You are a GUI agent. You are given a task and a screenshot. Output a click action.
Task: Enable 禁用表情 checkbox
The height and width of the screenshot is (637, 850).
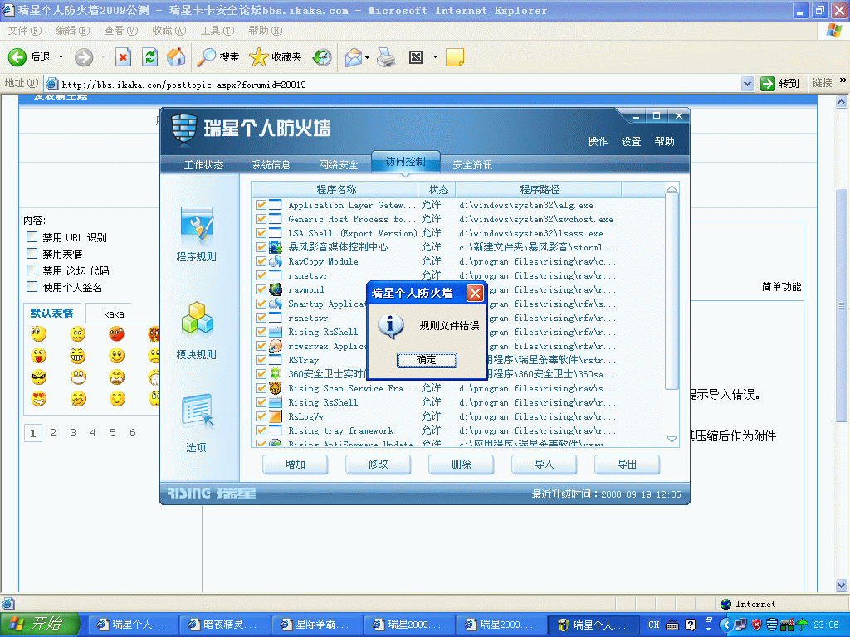pos(32,254)
